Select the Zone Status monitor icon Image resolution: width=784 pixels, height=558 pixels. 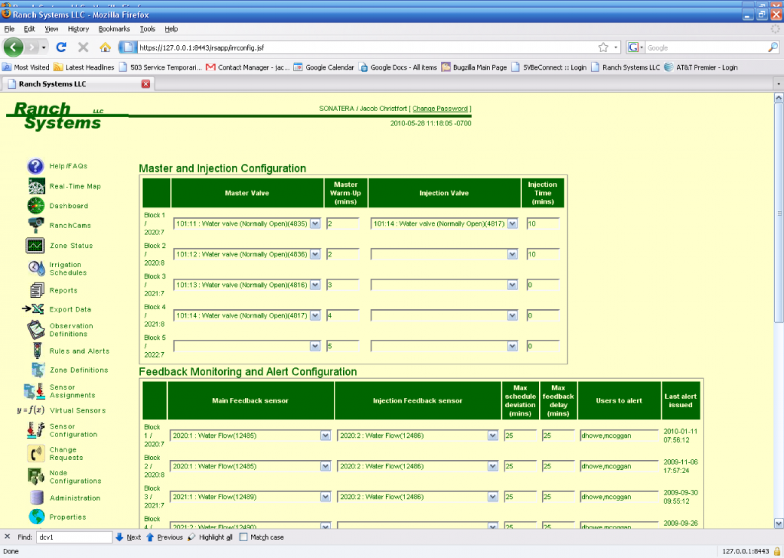point(35,246)
